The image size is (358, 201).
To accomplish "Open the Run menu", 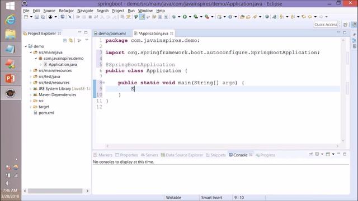I will pyautogui.click(x=131, y=11).
